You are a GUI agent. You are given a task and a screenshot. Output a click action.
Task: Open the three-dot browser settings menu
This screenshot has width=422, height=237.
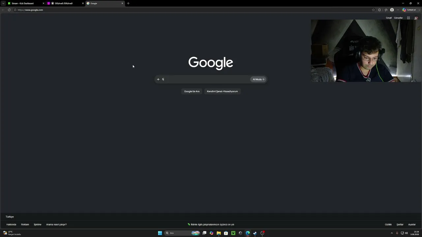click(398, 10)
